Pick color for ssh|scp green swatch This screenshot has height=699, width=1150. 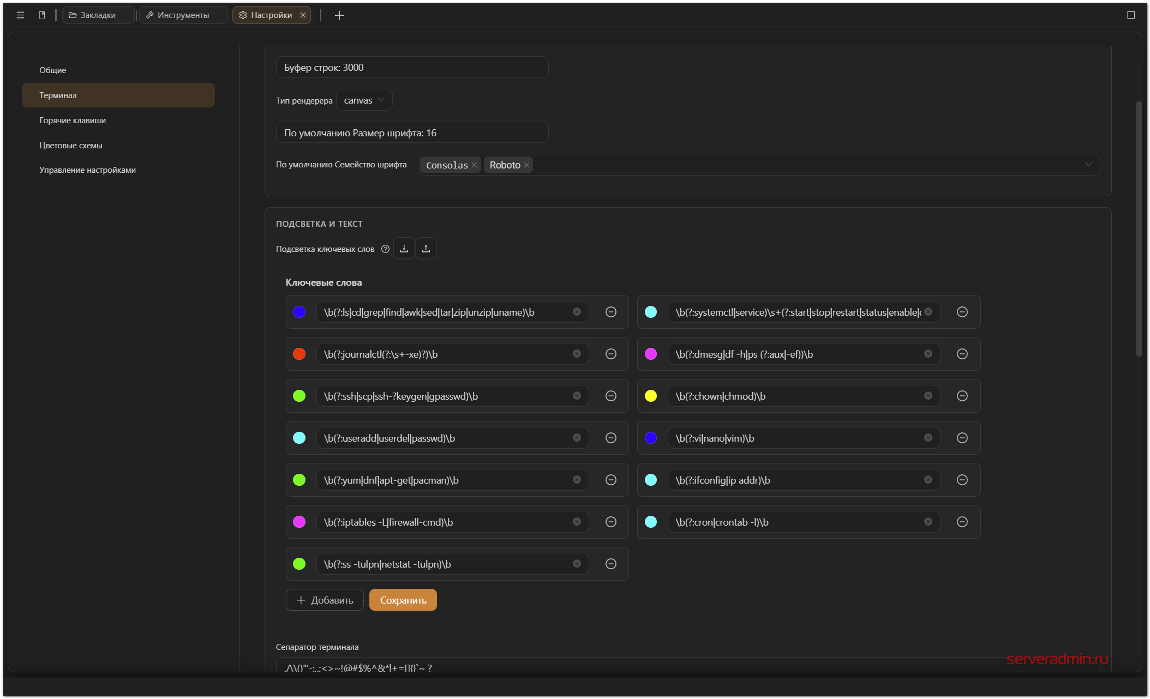click(x=299, y=396)
